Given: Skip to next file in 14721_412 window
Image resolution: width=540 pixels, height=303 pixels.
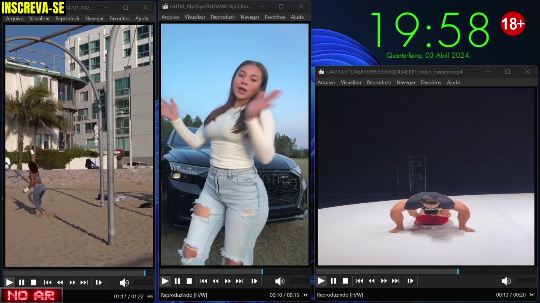Looking at the screenshot, I should point(84,282).
